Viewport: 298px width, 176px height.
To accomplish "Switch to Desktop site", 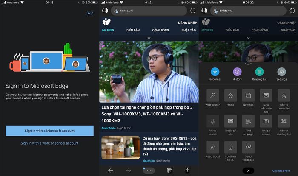I will point(231,121).
